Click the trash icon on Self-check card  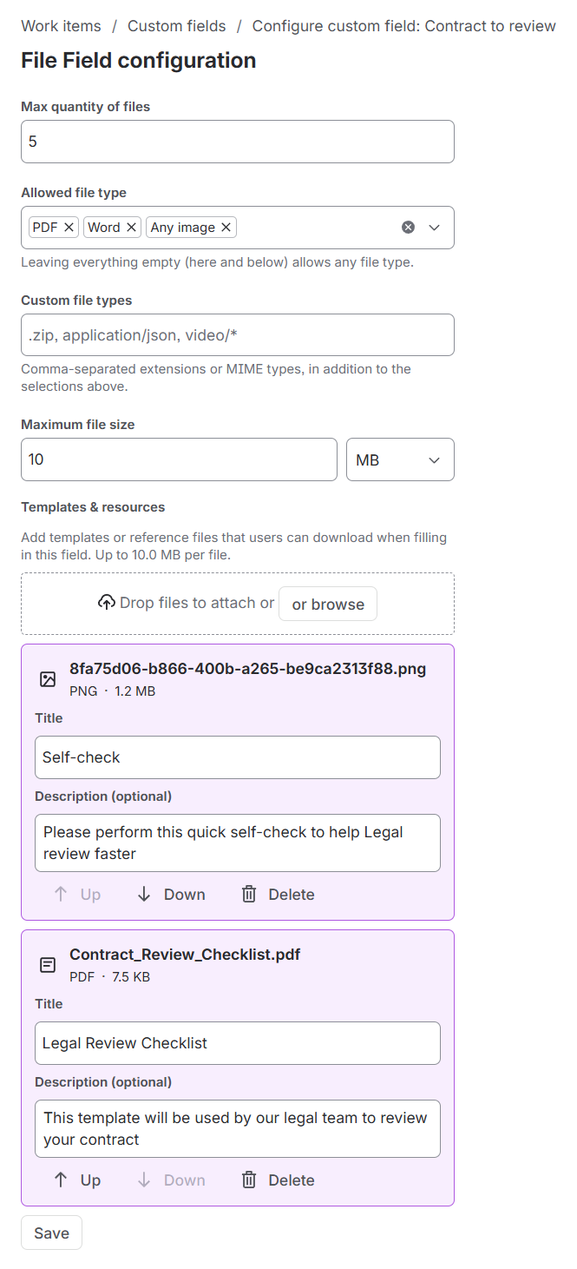pyautogui.click(x=249, y=895)
